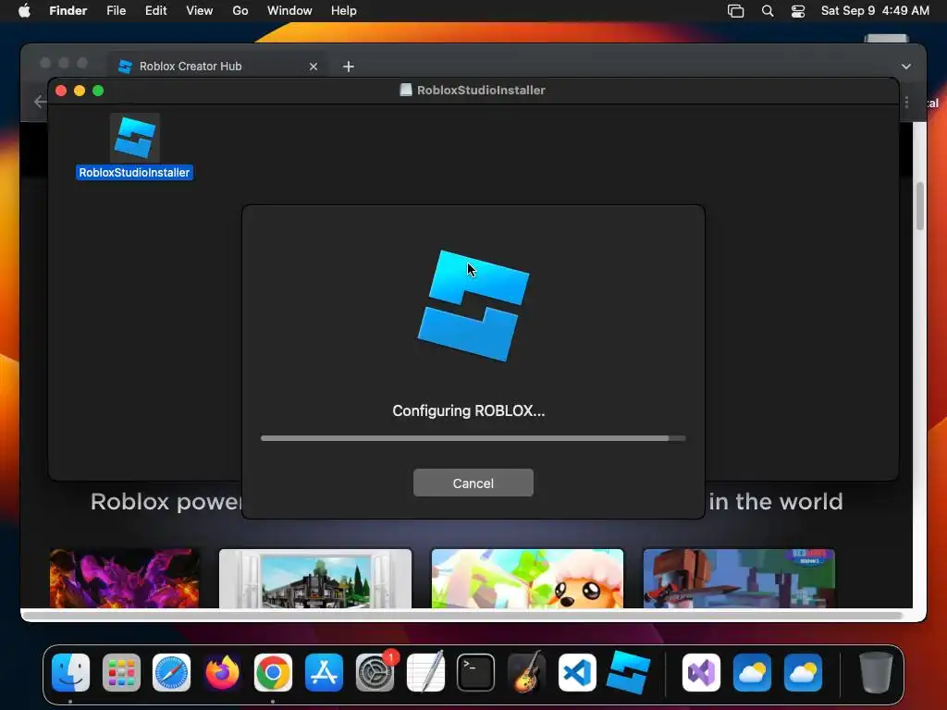
Task: Open first weather cloud icon in dock
Action: tap(752, 672)
